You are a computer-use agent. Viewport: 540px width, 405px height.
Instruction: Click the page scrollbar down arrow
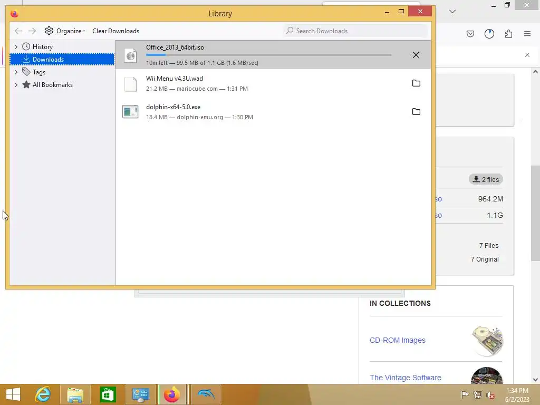click(535, 380)
